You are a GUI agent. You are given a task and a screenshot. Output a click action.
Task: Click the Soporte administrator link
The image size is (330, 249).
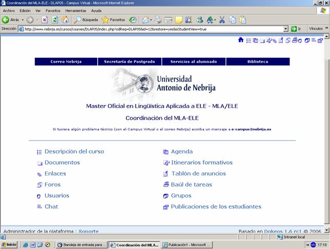coord(88,232)
